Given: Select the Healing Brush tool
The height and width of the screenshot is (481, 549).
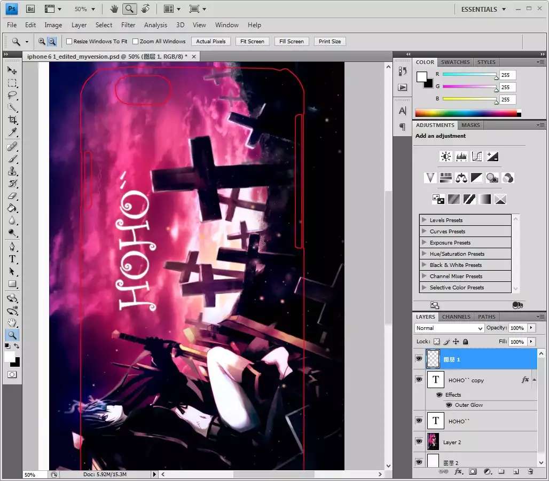Looking at the screenshot, I should pyautogui.click(x=12, y=146).
